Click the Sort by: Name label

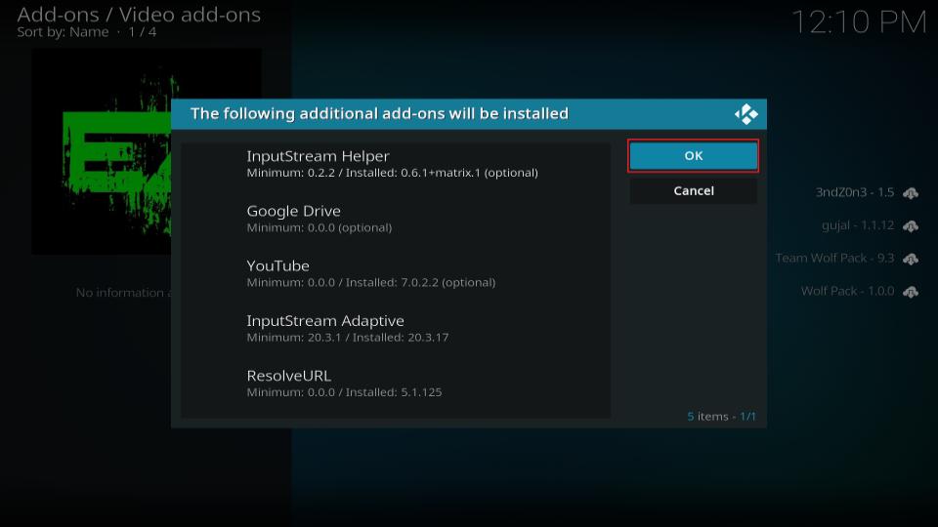pyautogui.click(x=63, y=31)
